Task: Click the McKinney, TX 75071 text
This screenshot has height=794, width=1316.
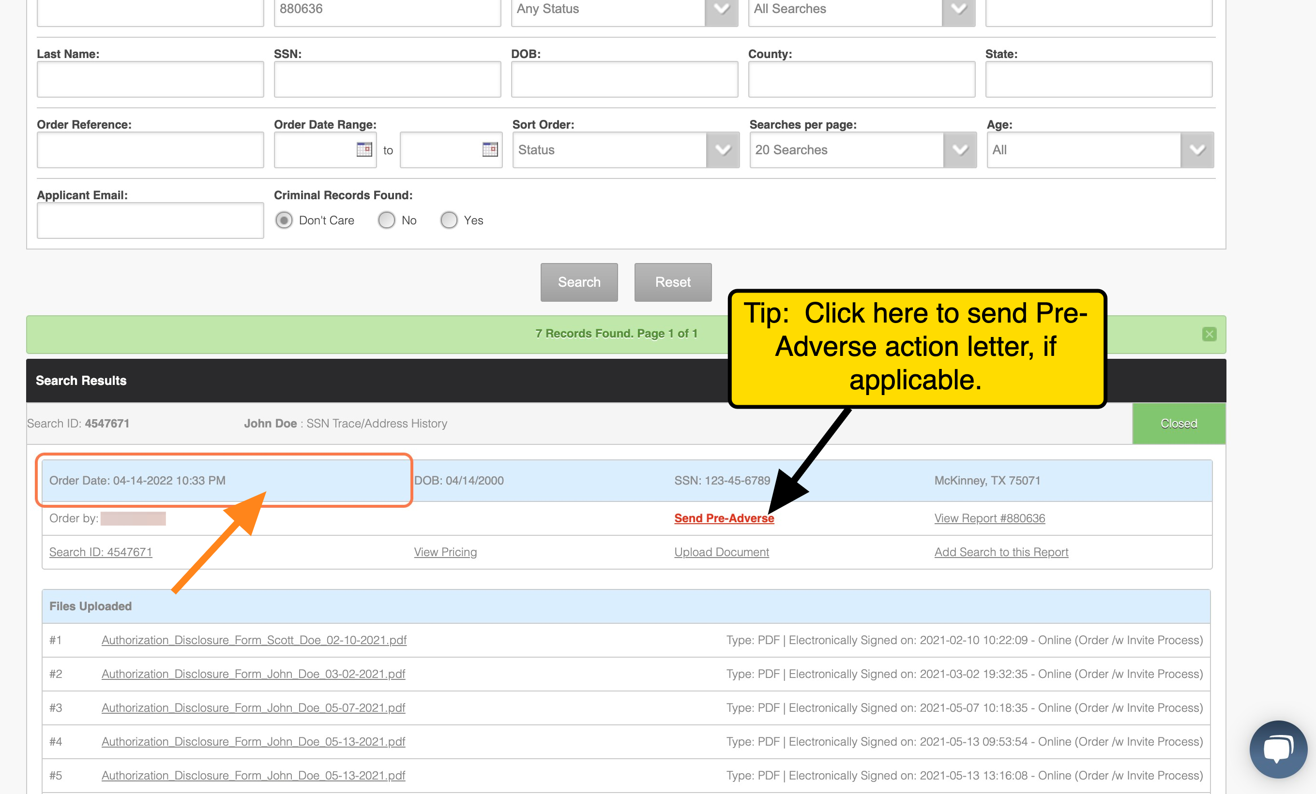Action: (x=987, y=480)
